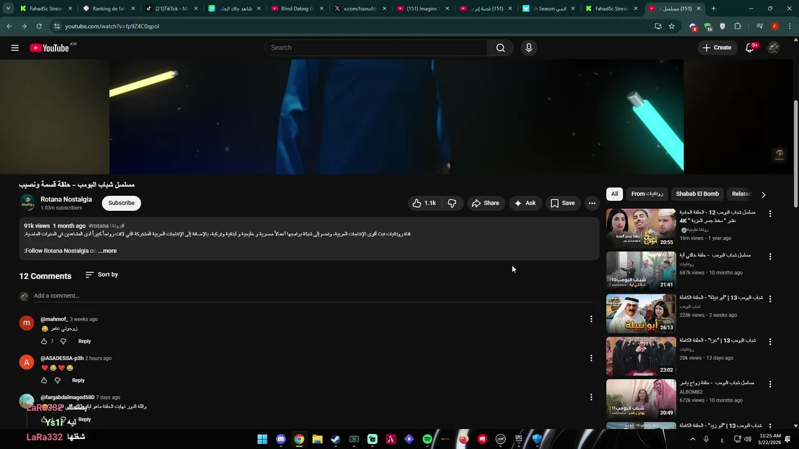
Task: Open Chrome extensions puzzle icon
Action: (x=737, y=26)
